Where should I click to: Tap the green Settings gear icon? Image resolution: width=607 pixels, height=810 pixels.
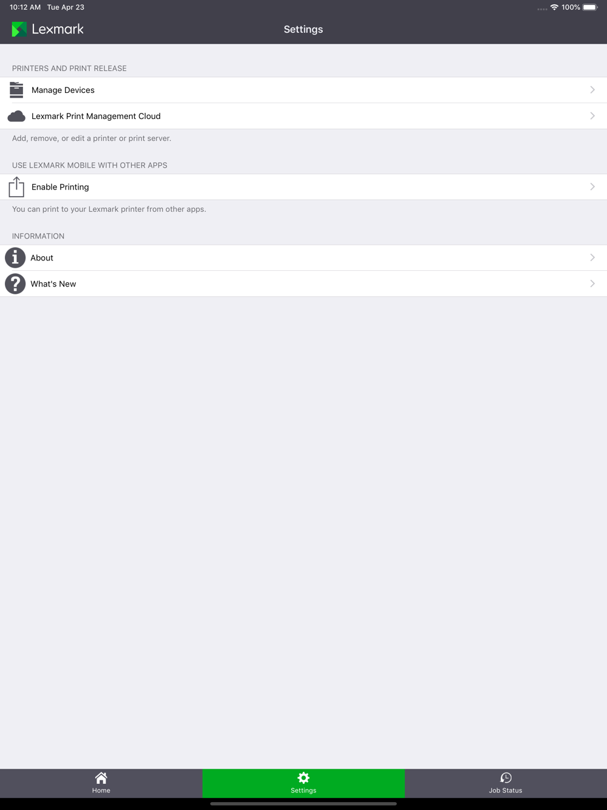tap(303, 778)
